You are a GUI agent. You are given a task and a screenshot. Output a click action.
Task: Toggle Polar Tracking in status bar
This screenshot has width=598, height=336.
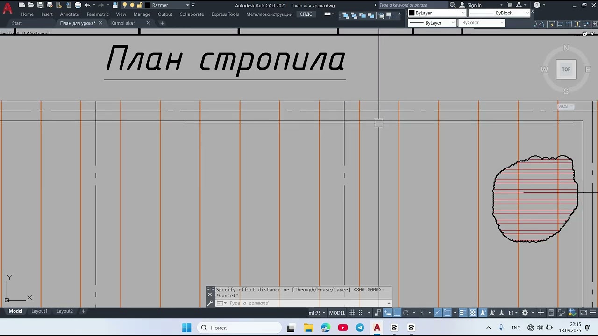(406, 313)
